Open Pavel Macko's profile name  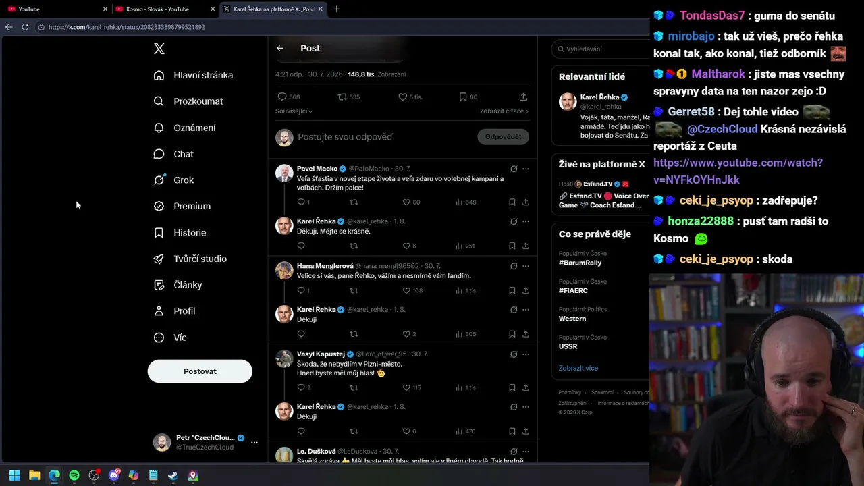317,169
